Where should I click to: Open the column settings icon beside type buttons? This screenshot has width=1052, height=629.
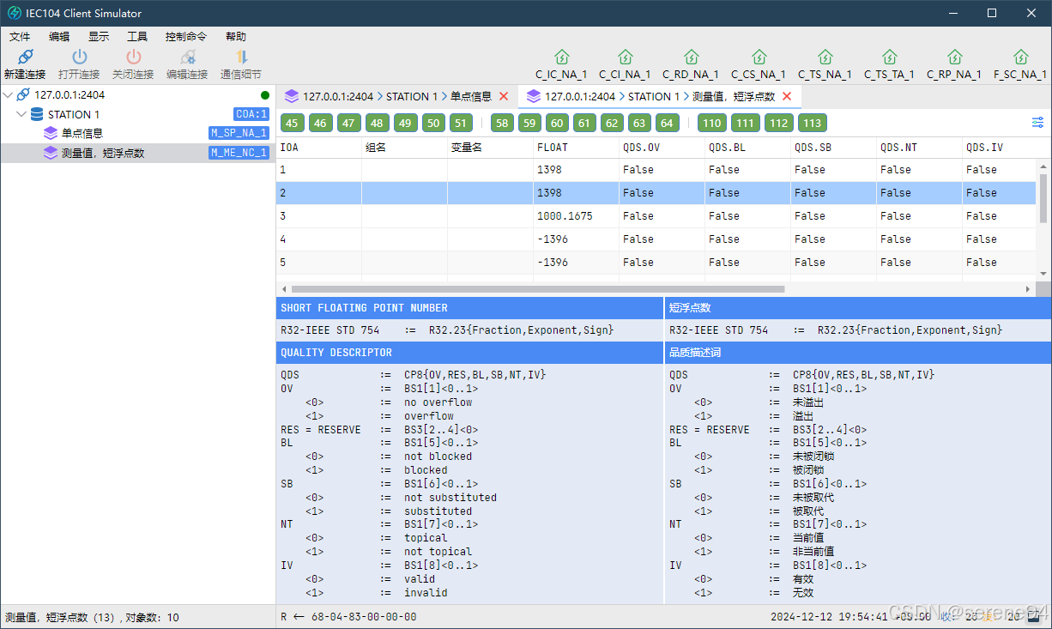[x=1037, y=123]
